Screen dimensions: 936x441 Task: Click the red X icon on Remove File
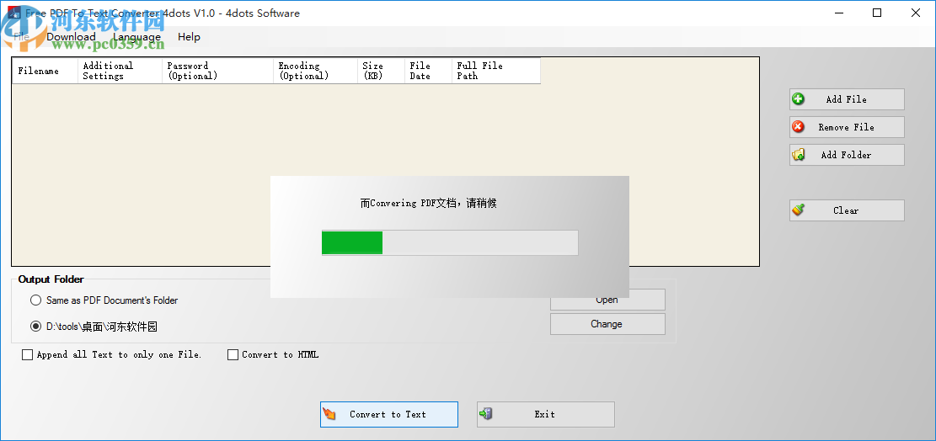pyautogui.click(x=798, y=127)
